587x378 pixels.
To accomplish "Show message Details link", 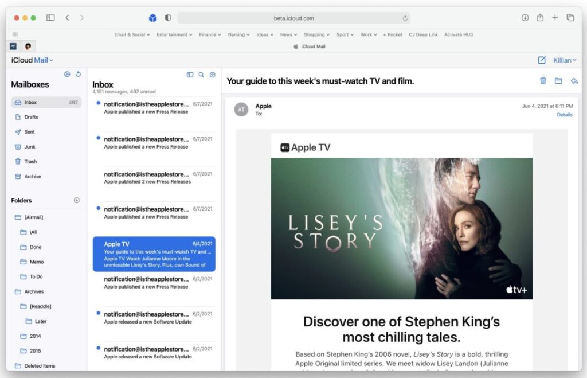I will [565, 115].
